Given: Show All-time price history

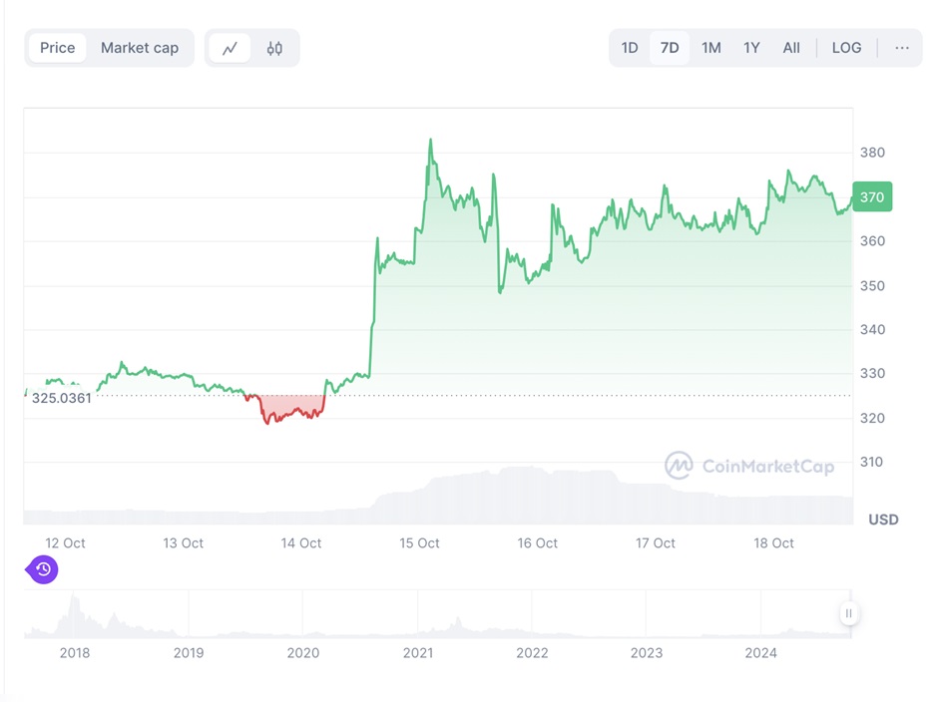Looking at the screenshot, I should (791, 48).
